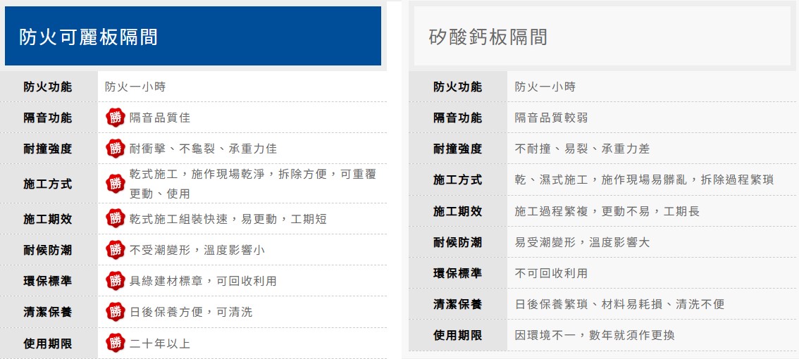This screenshot has width=799, height=359.
Task: Click the 勝 badge beside 二十年以上
Action: (115, 343)
